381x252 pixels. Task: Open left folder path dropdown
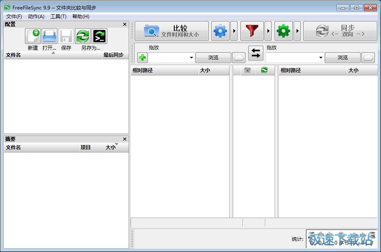pos(191,58)
